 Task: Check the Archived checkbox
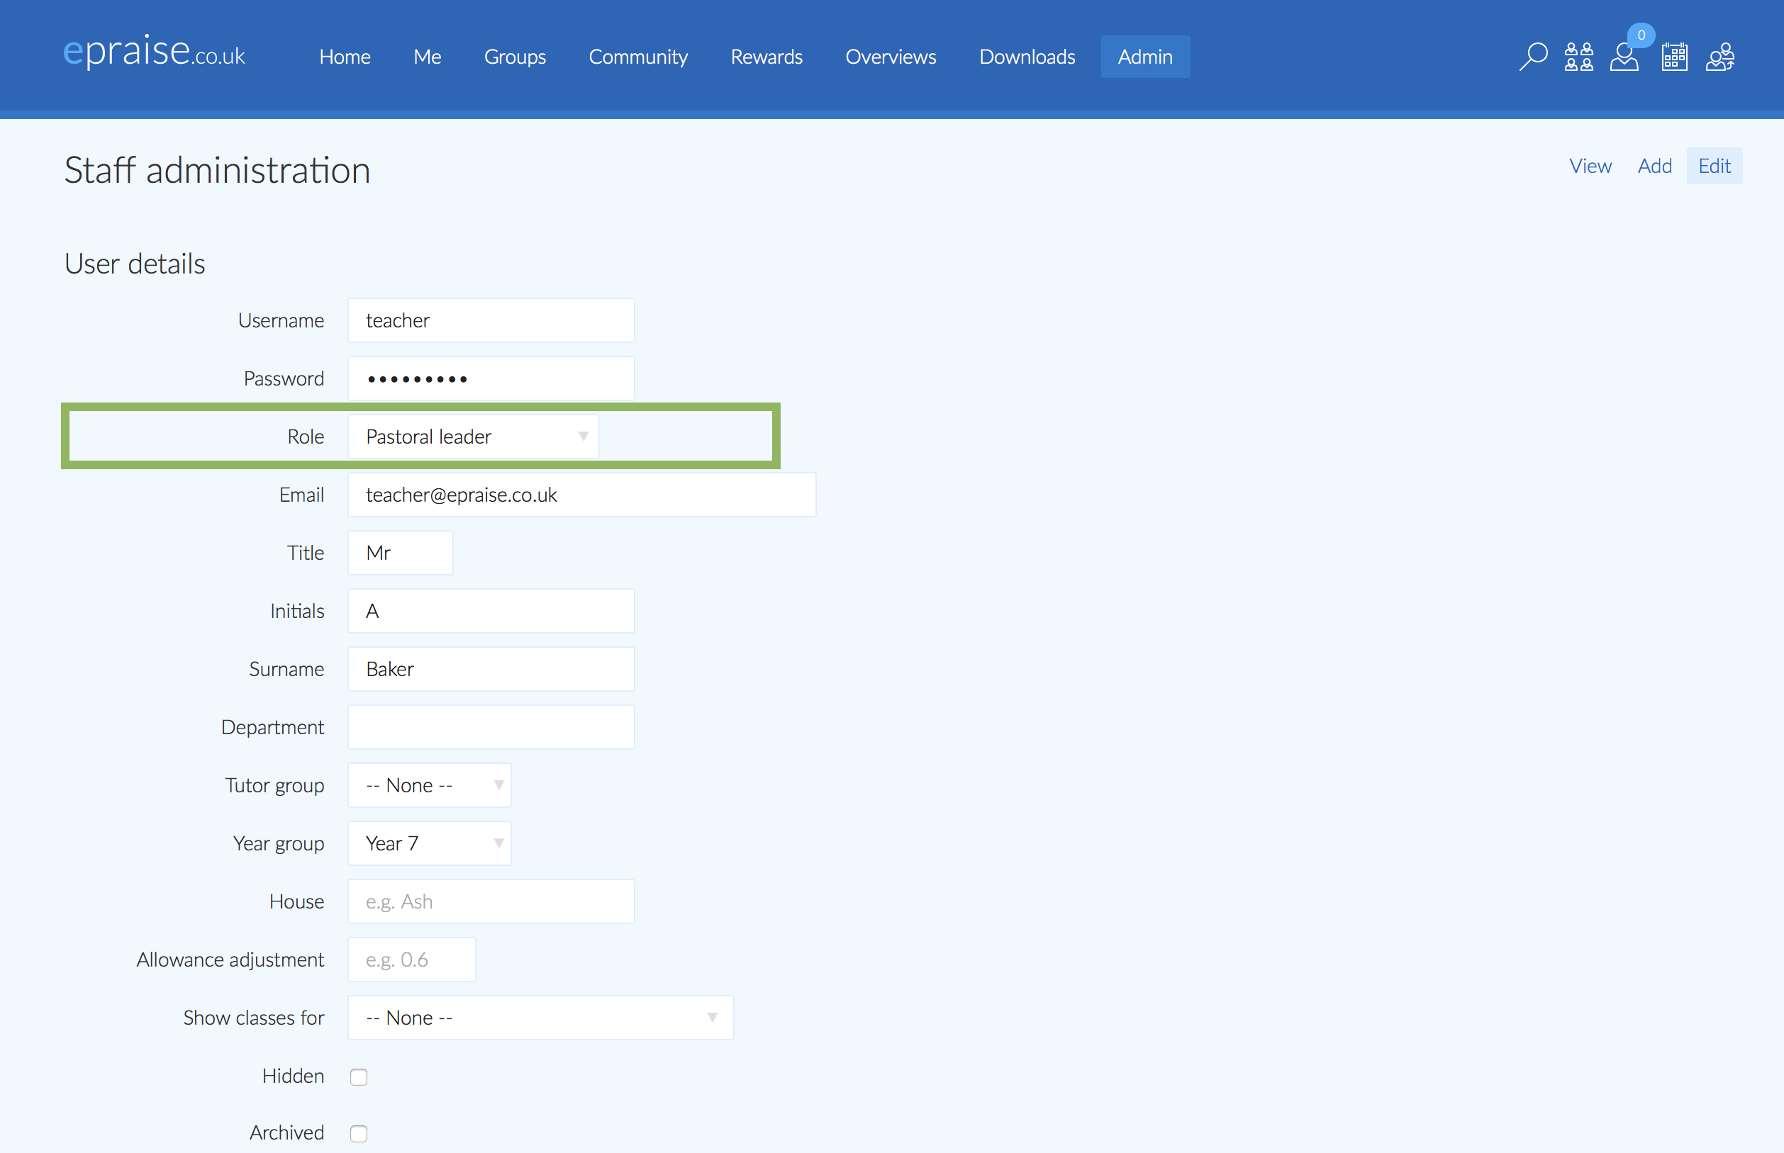359,1132
